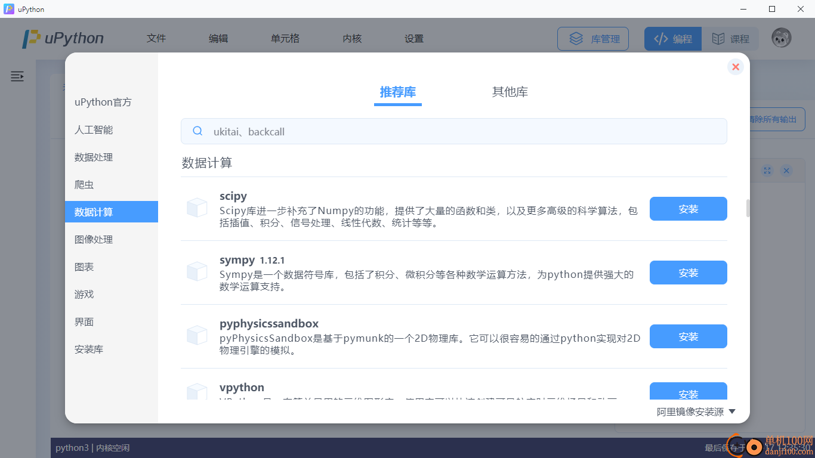Install the sympy library
Viewport: 815px width, 458px height.
pyautogui.click(x=689, y=273)
